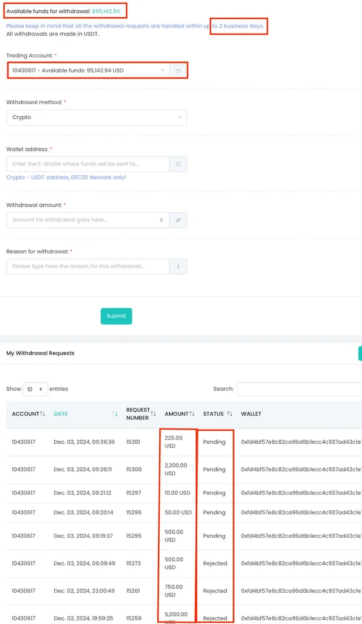Select request number 15301 row
Viewport: 362px width, 624px height.
point(184,442)
